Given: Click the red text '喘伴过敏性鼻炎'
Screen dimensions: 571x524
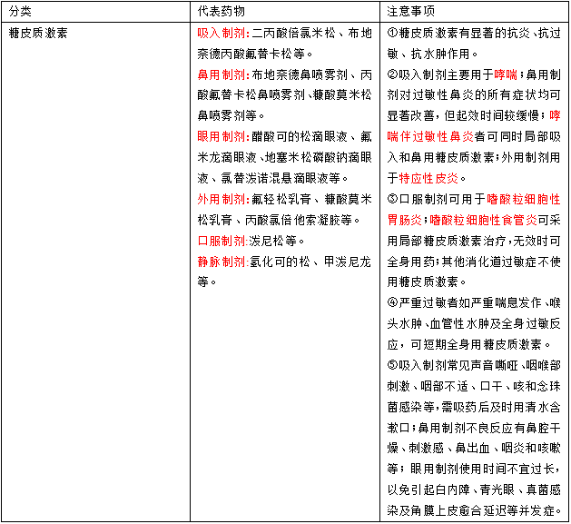Looking at the screenshot, I should 430,136.
